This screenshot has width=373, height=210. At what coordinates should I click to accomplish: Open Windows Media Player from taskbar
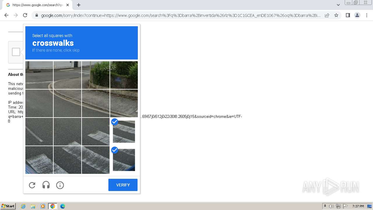point(43,206)
